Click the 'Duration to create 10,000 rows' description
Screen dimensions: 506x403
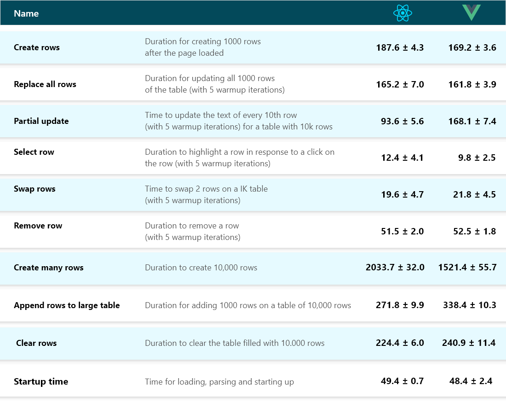(201, 268)
